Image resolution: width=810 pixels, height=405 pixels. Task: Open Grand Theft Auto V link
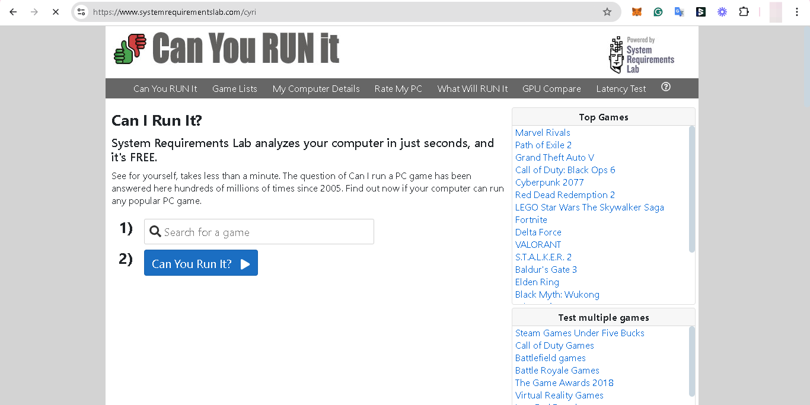[x=554, y=158]
